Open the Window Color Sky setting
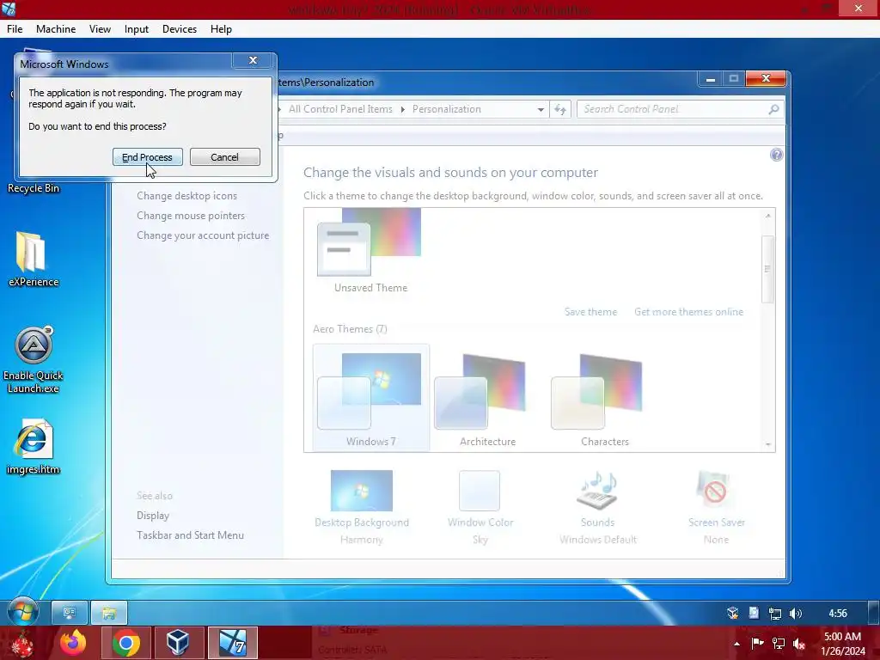This screenshot has height=660, width=880. [480, 507]
